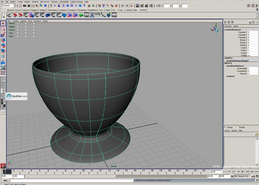Switch to the Polygons shelf tab
This screenshot has height=185, width=259.
tap(34, 10)
